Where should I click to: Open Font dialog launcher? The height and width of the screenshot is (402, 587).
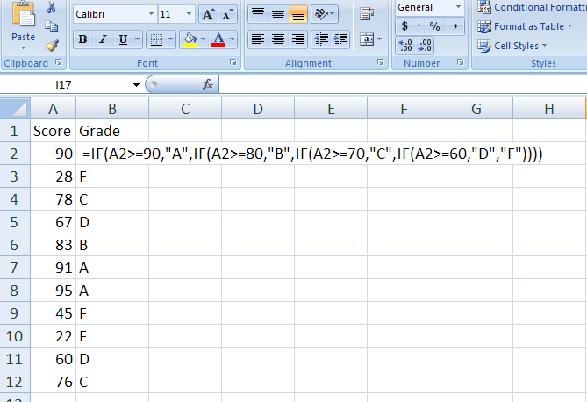tap(233, 62)
